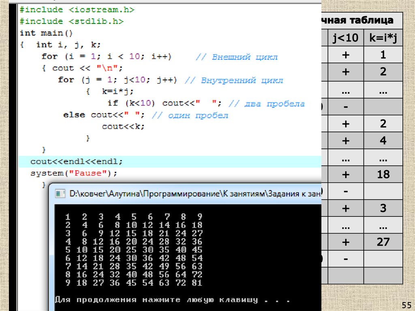415x311 pixels.
Task: Click the console value '49'
Action: click(164, 266)
